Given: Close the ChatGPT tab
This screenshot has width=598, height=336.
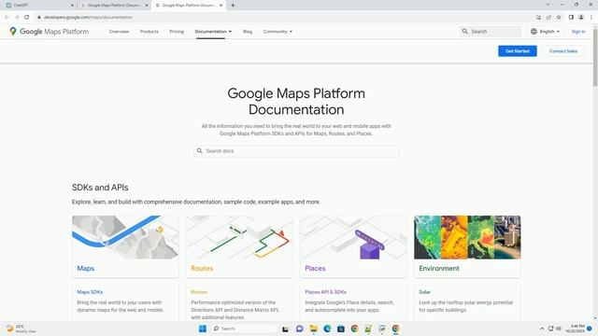Looking at the screenshot, I should point(72,6).
